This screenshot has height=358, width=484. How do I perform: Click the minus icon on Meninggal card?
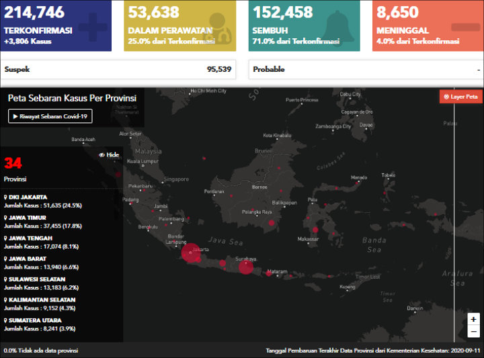465,27
